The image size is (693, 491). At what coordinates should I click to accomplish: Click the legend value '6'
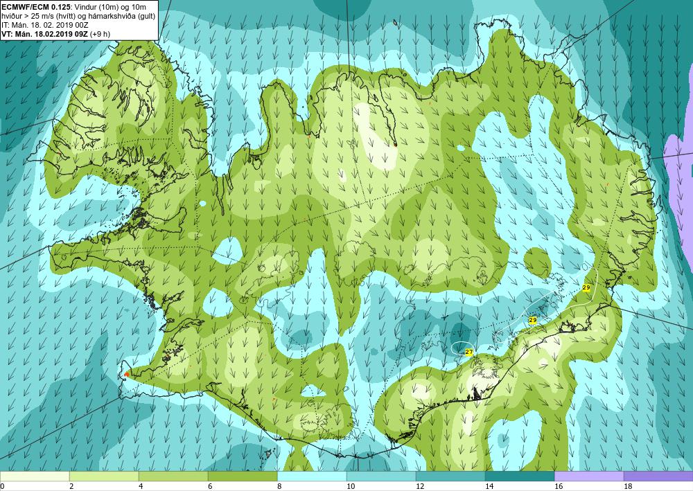210,487
